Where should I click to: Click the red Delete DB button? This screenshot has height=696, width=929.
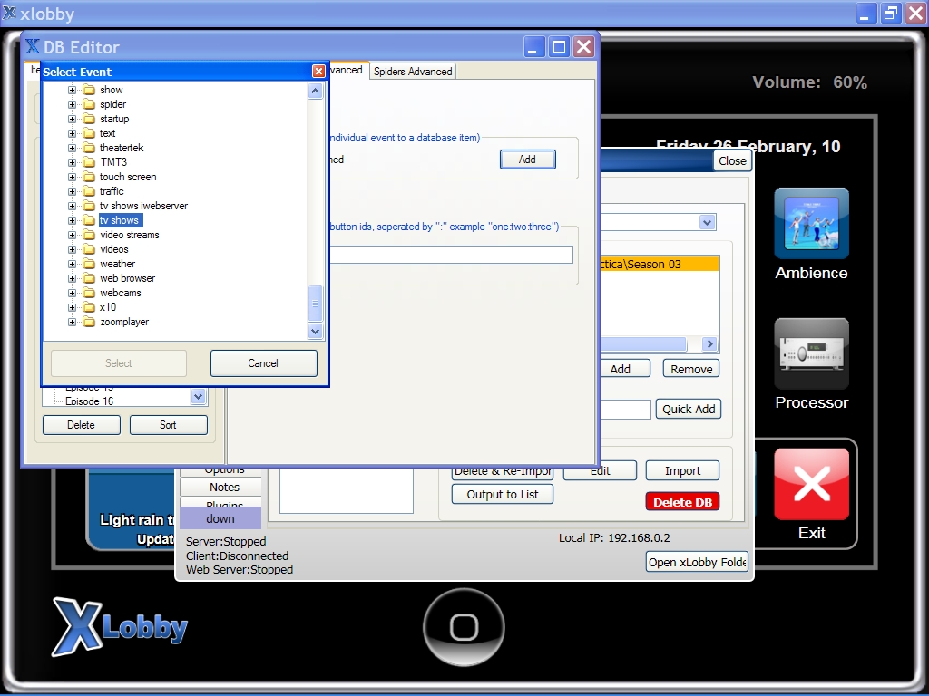click(682, 502)
